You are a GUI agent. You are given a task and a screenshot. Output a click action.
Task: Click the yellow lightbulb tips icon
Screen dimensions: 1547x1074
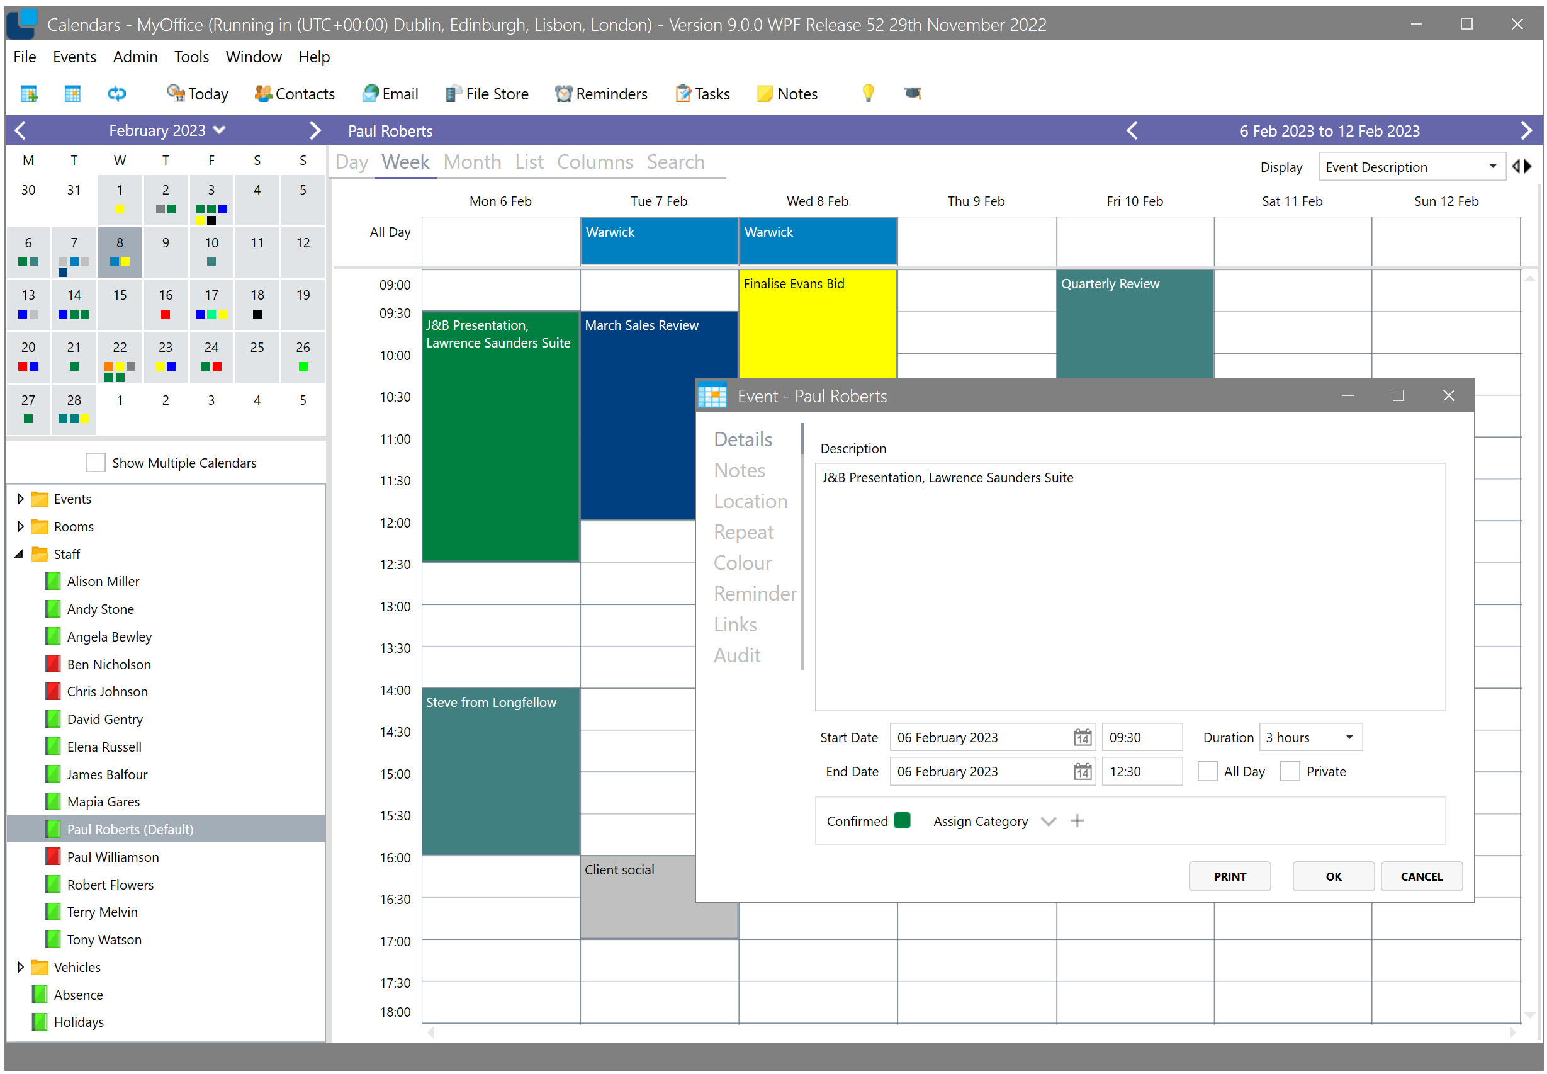click(x=868, y=94)
